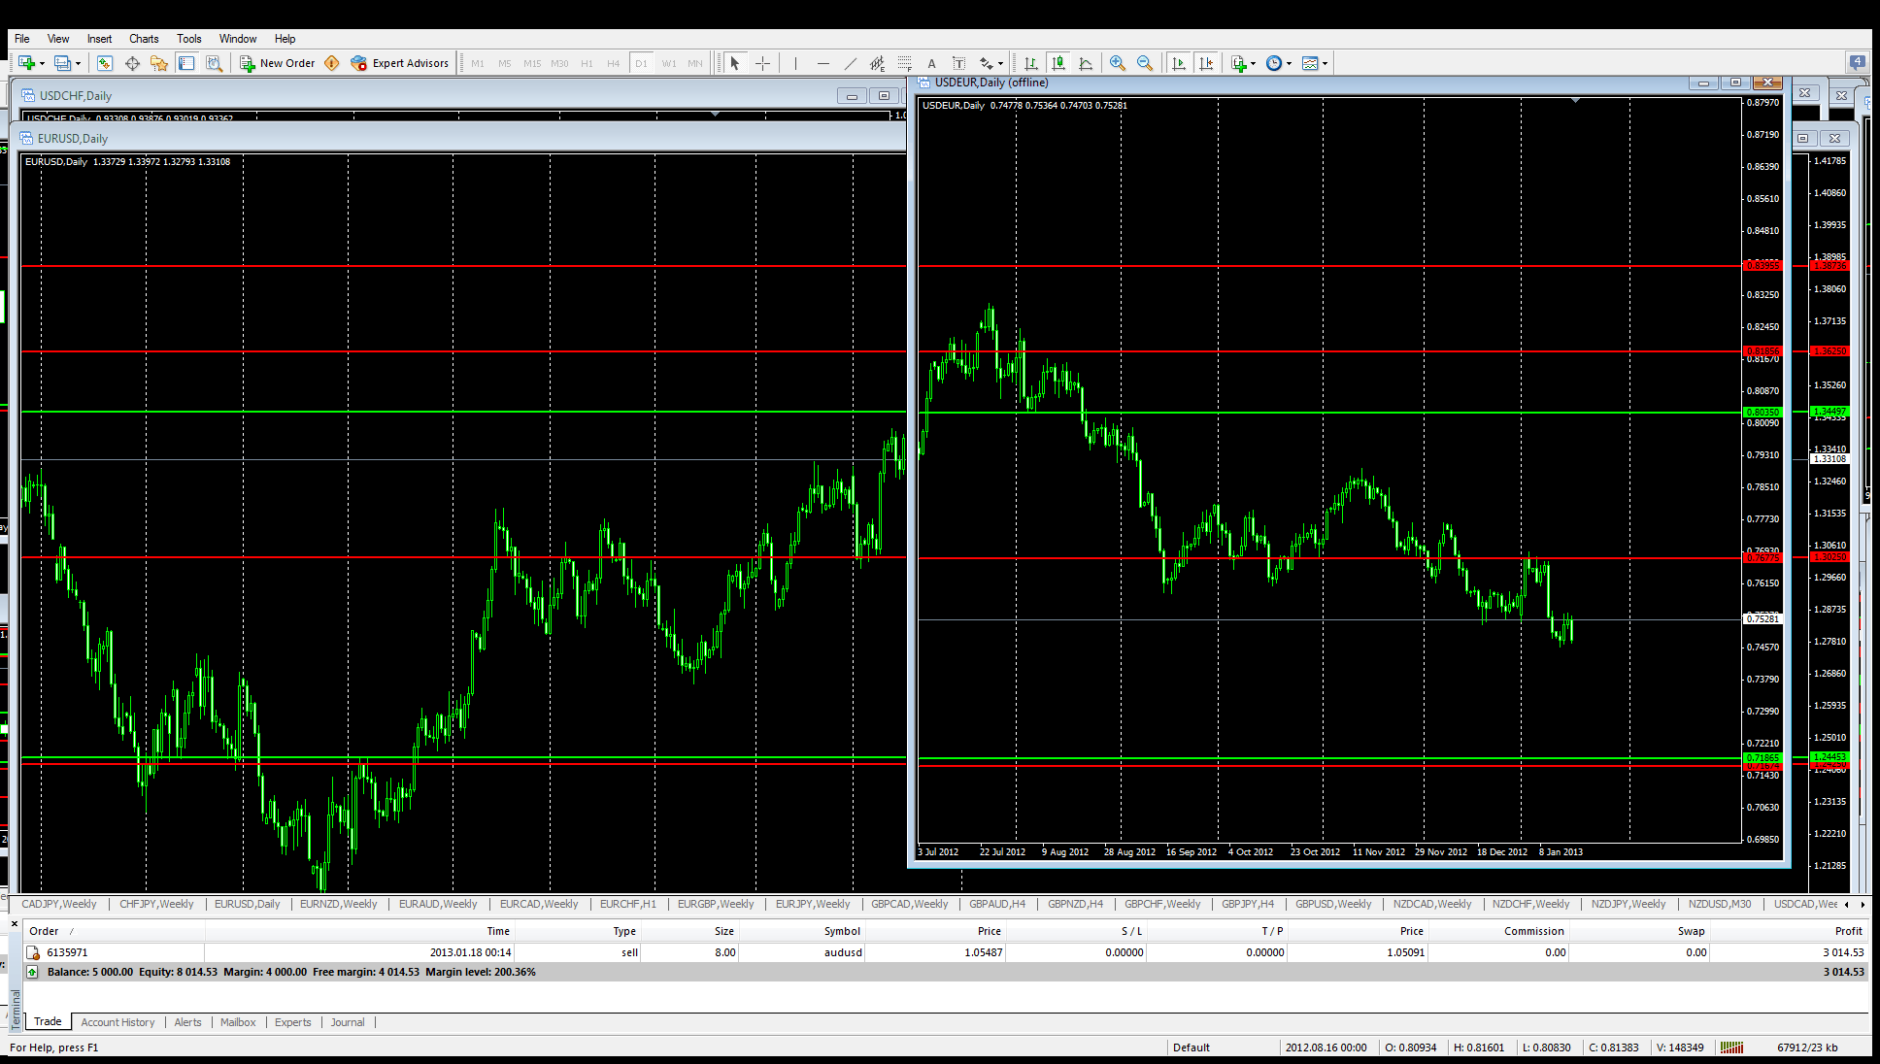This screenshot has height=1064, width=1880.
Task: Draw a vertical line tool
Action: pyautogui.click(x=795, y=63)
